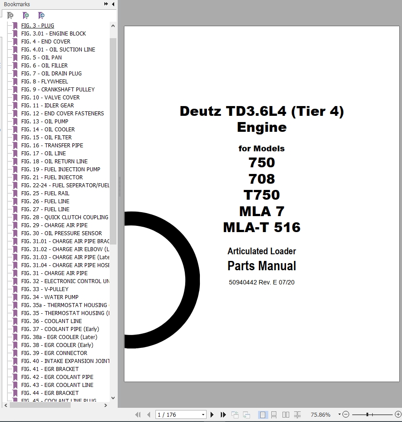Enable continuous facing pages layout

tap(298, 414)
